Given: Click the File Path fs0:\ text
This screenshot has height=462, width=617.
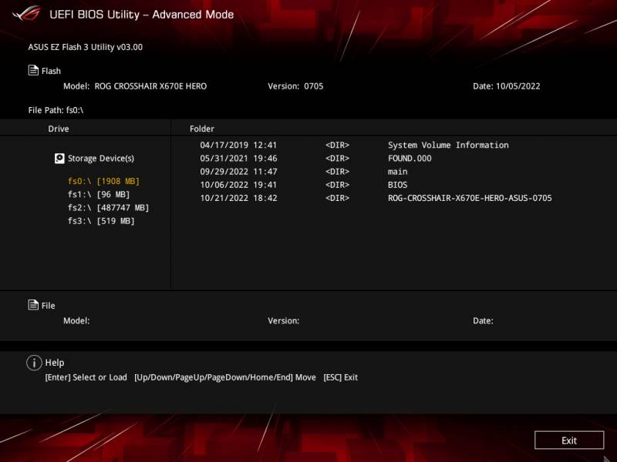Looking at the screenshot, I should click(56, 110).
